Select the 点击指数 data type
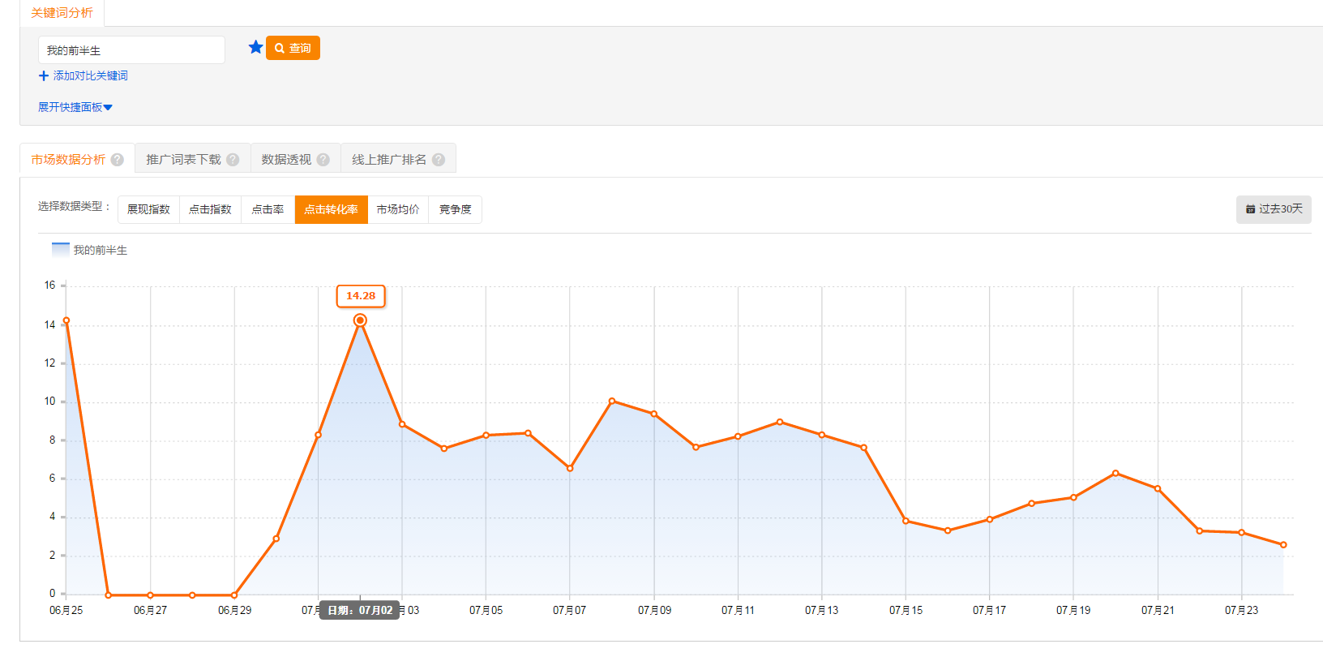1323x657 pixels. click(210, 209)
